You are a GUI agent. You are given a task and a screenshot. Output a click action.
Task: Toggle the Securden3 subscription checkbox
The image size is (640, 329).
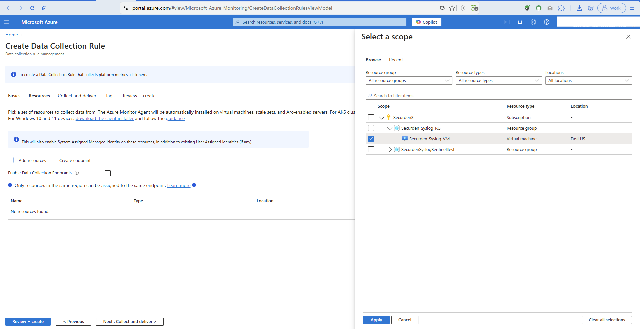click(371, 117)
